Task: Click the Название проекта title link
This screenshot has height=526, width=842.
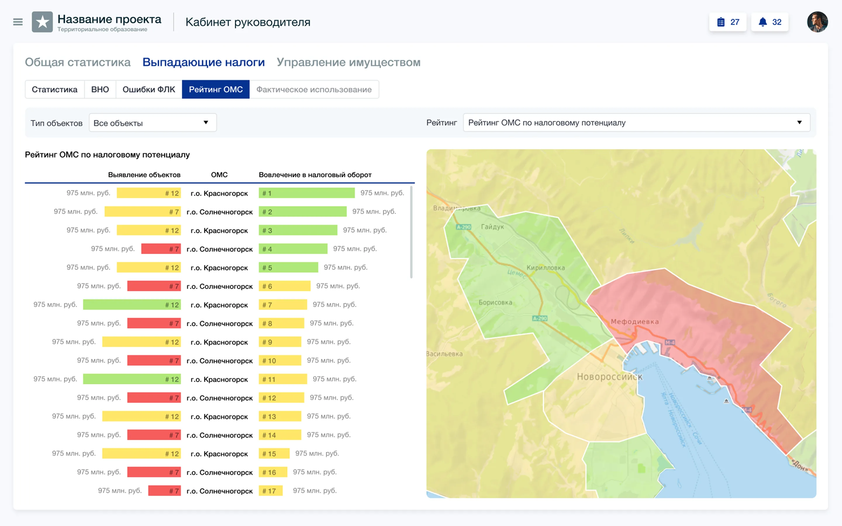Action: (109, 19)
